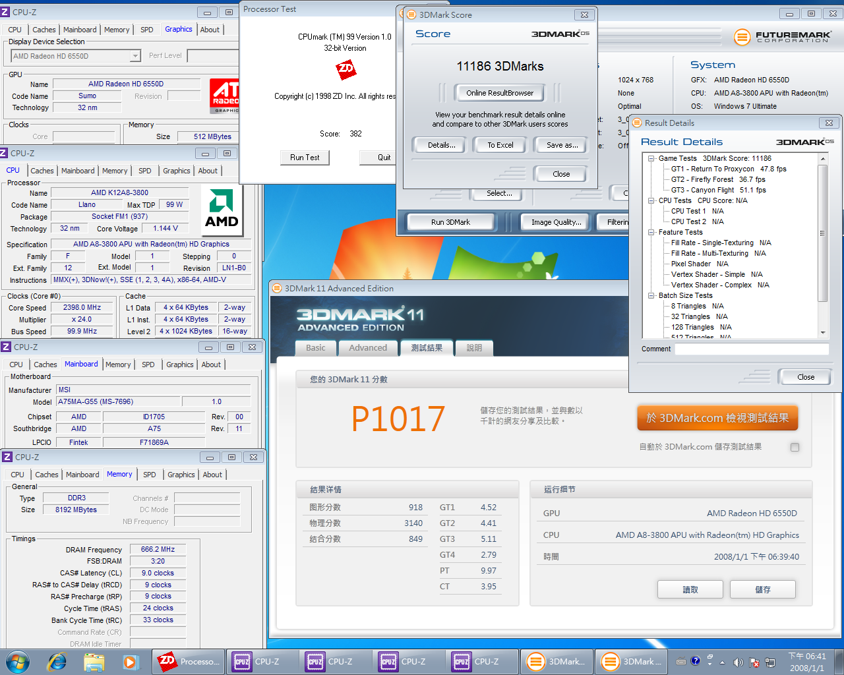844x675 pixels.
Task: Click the orange 於 3DMark.com 檢視測試結果 button
Action: 717,418
